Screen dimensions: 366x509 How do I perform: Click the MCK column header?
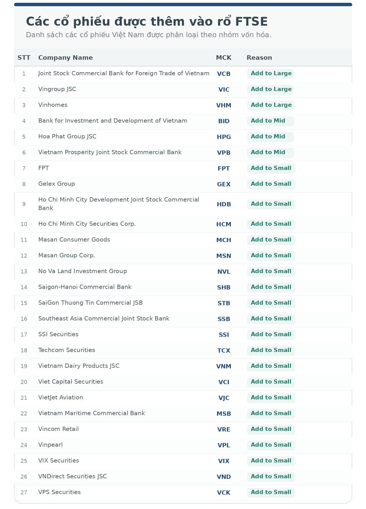click(224, 57)
